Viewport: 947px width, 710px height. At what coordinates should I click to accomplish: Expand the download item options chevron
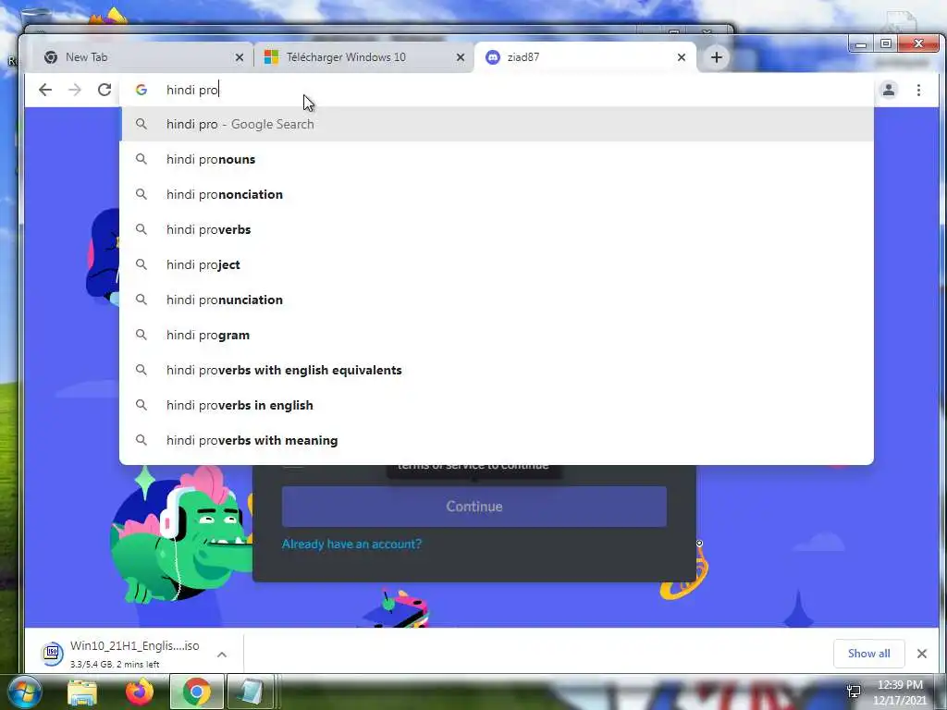pyautogui.click(x=222, y=655)
